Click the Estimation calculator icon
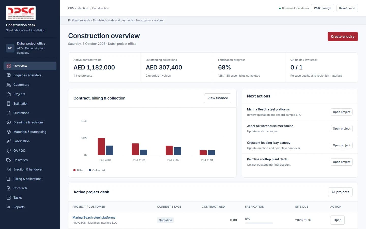Image resolution: width=366 pixels, height=229 pixels. (x=9, y=104)
